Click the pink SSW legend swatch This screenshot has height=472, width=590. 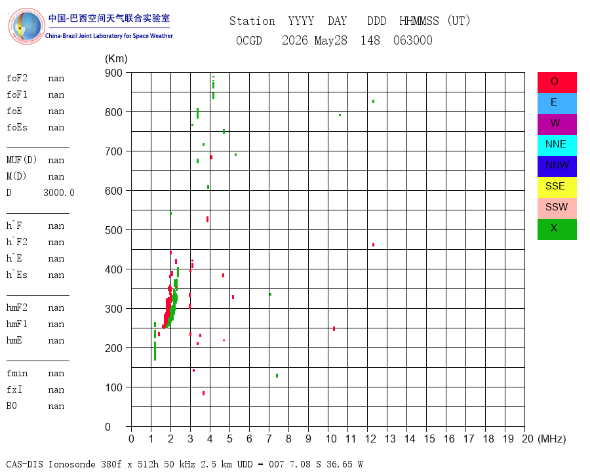pyautogui.click(x=557, y=208)
